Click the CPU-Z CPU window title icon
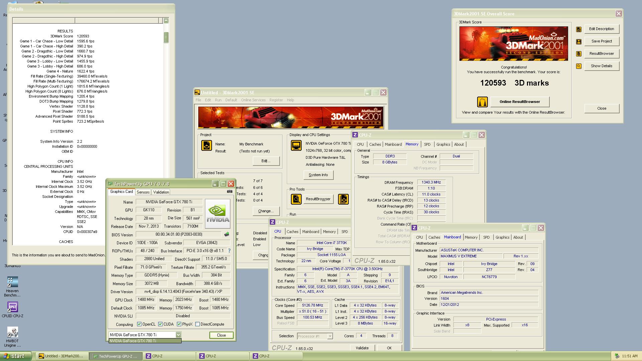 pyautogui.click(x=273, y=222)
